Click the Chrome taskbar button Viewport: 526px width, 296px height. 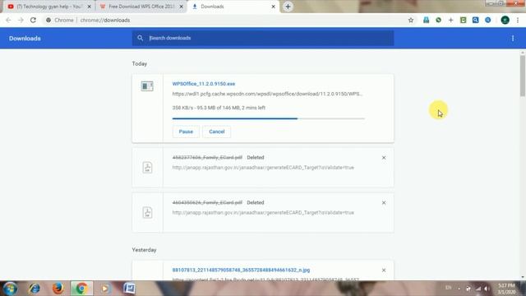point(81,289)
